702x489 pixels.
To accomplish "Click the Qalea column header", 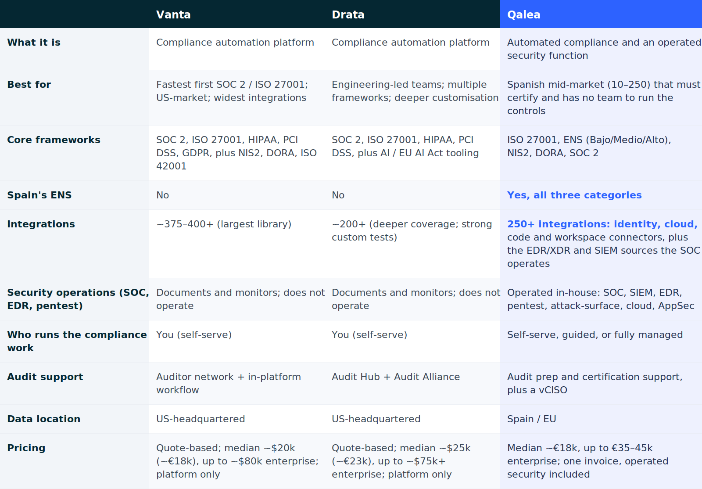I will point(523,14).
